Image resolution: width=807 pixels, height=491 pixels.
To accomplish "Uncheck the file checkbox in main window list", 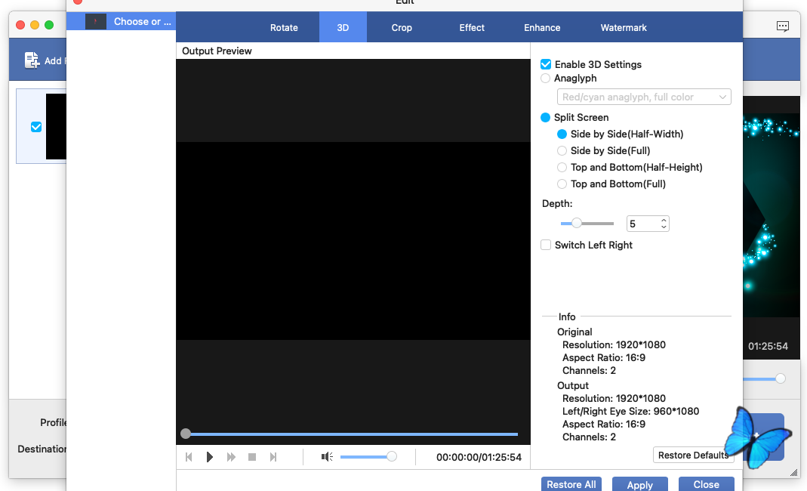I will pos(36,127).
